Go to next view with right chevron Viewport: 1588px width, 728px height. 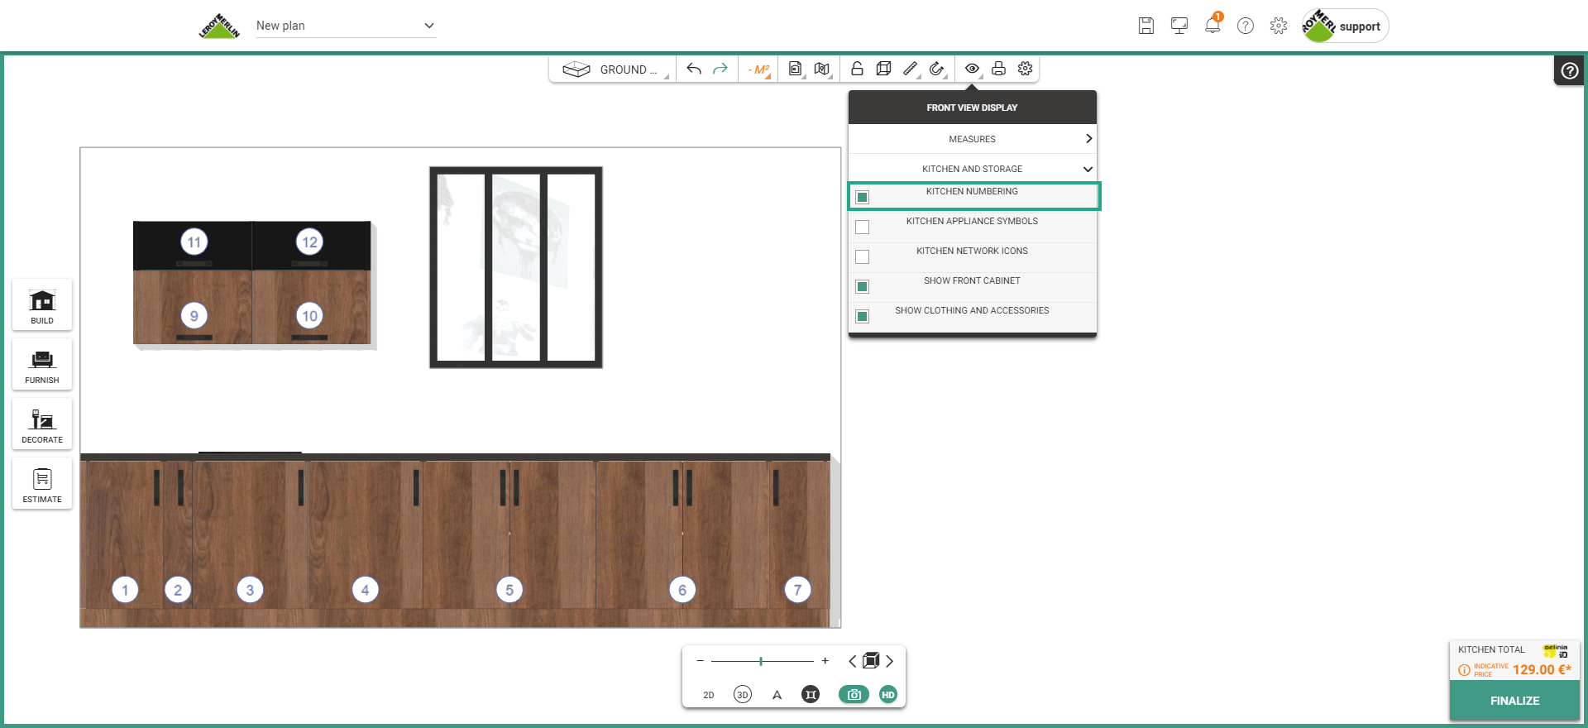[x=889, y=661]
